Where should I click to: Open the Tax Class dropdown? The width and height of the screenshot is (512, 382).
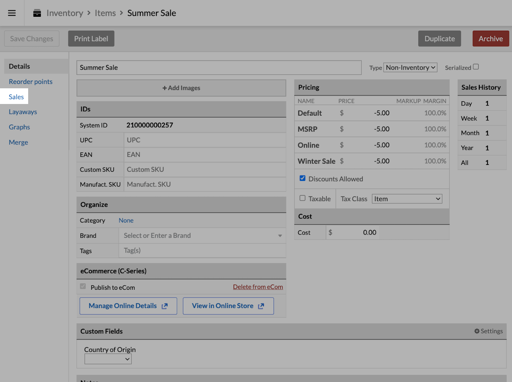point(407,199)
